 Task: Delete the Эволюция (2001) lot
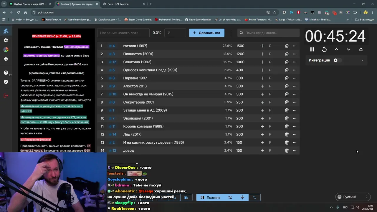287,118
